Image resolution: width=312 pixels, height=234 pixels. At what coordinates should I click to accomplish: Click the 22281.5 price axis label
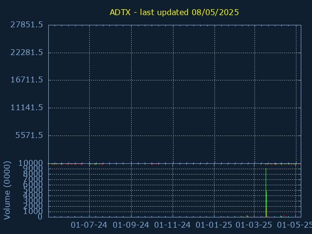tap(27, 53)
